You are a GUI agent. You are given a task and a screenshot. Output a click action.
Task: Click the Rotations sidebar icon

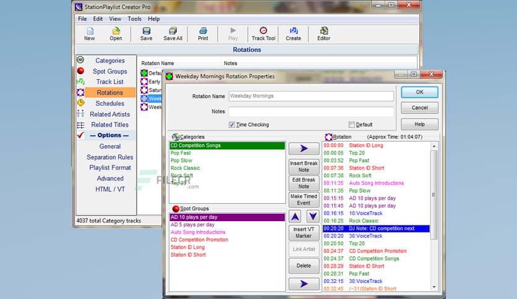click(x=80, y=92)
